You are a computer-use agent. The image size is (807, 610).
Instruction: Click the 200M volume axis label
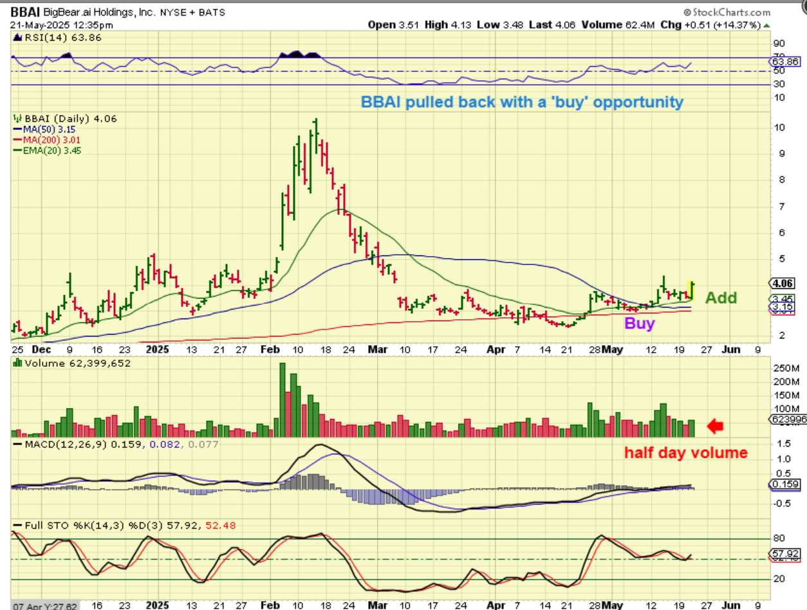[786, 382]
